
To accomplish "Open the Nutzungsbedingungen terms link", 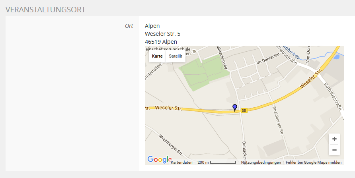I will click(261, 163).
